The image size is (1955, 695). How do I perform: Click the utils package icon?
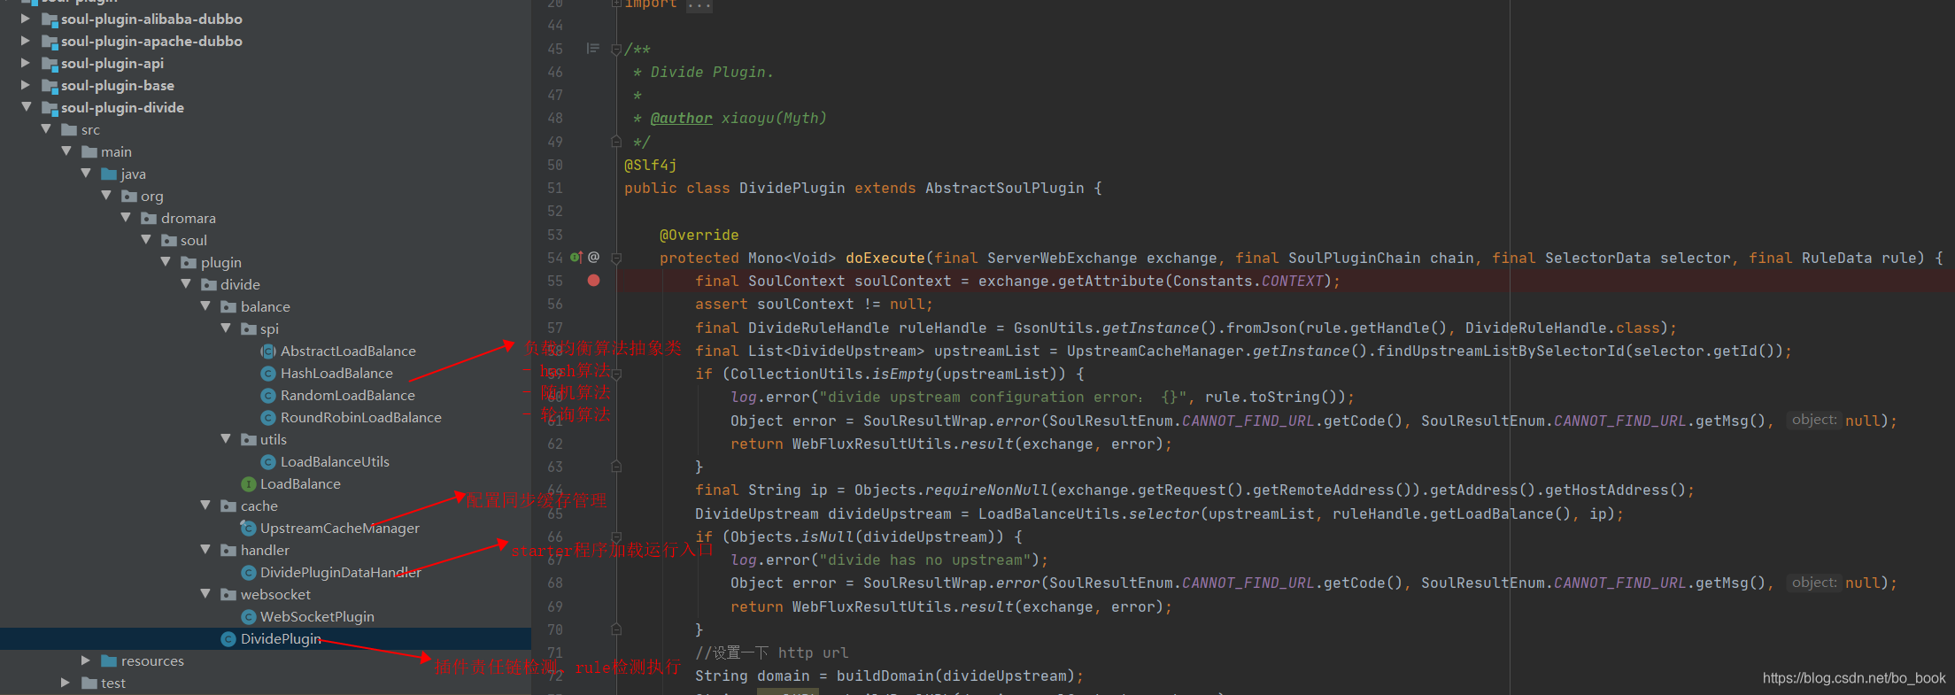click(249, 439)
